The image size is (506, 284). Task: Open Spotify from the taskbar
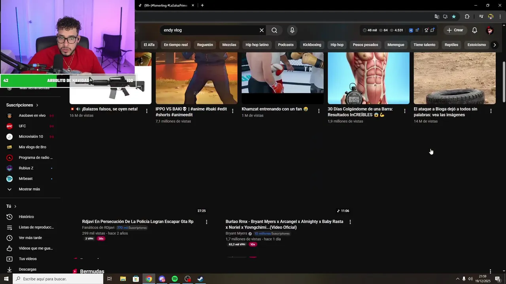tap(175, 279)
